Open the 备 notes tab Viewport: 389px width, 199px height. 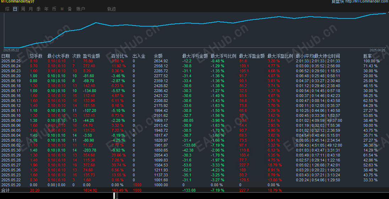70,9
